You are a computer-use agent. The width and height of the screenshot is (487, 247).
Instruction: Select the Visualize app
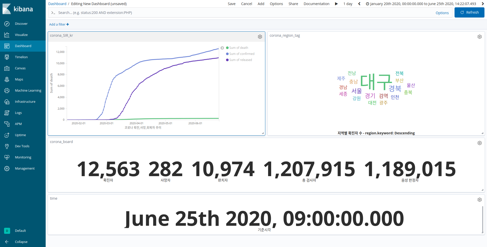pyautogui.click(x=21, y=35)
